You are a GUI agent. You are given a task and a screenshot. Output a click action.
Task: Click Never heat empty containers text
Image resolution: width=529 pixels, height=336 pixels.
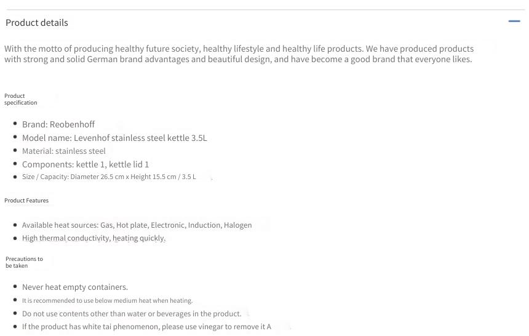(75, 287)
